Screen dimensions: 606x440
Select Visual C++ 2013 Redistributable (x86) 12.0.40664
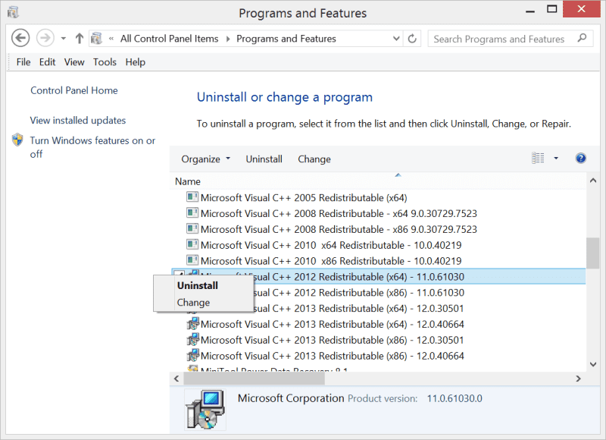point(333,357)
